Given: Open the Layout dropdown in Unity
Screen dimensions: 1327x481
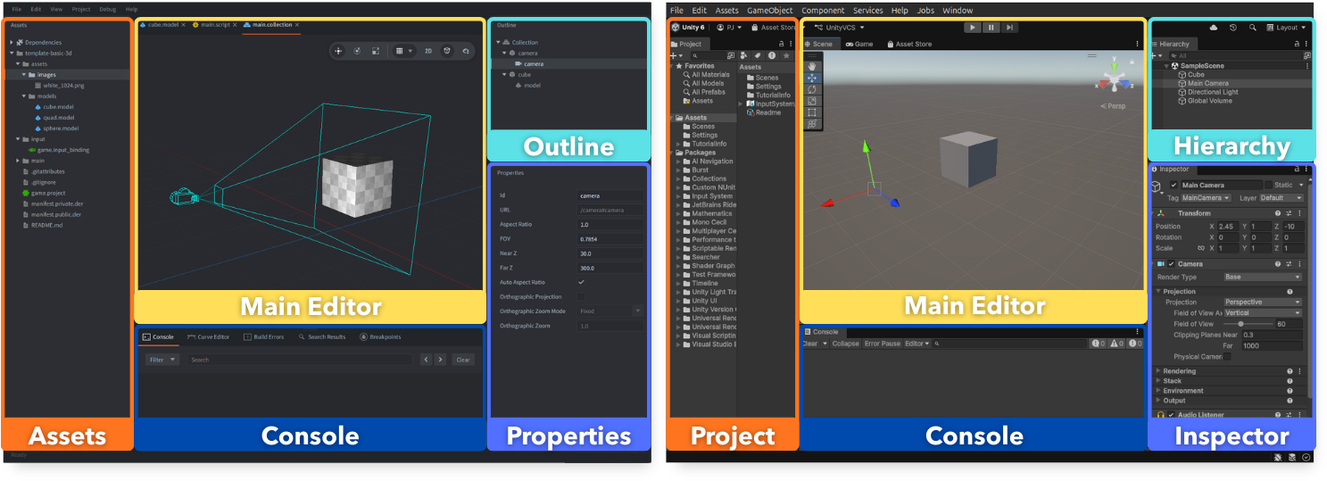Looking at the screenshot, I should [x=1286, y=28].
